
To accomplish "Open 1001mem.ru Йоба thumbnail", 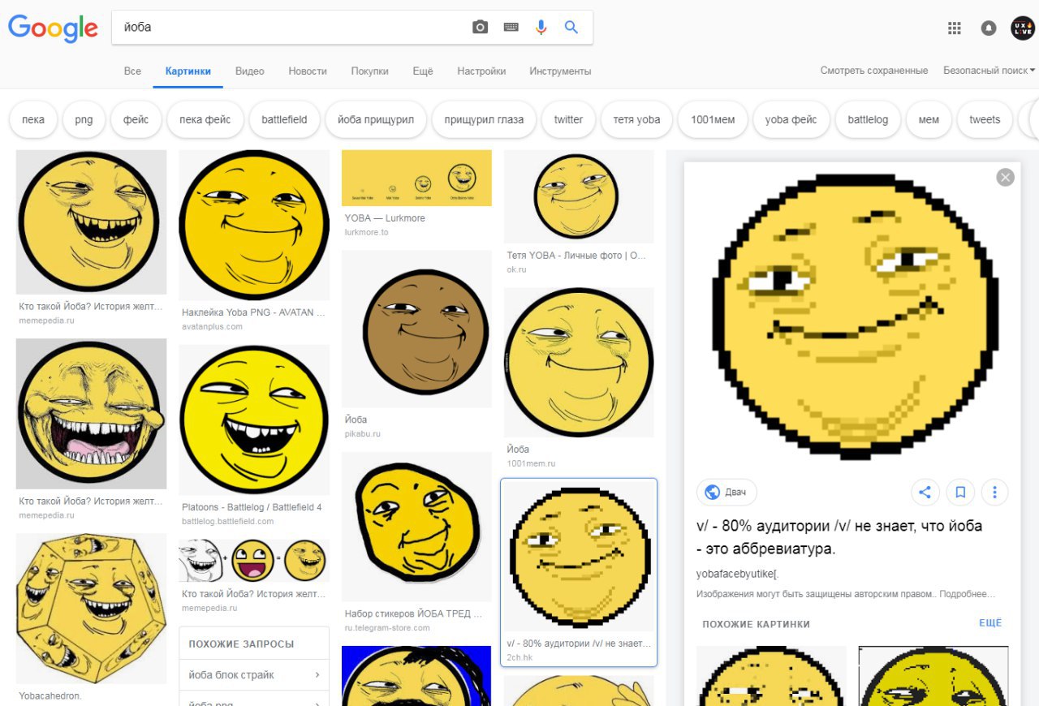I will coord(579,363).
